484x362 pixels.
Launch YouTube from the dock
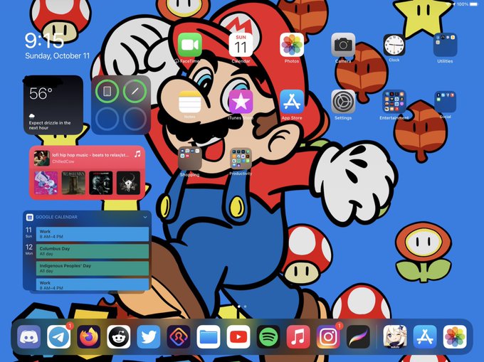point(238,336)
